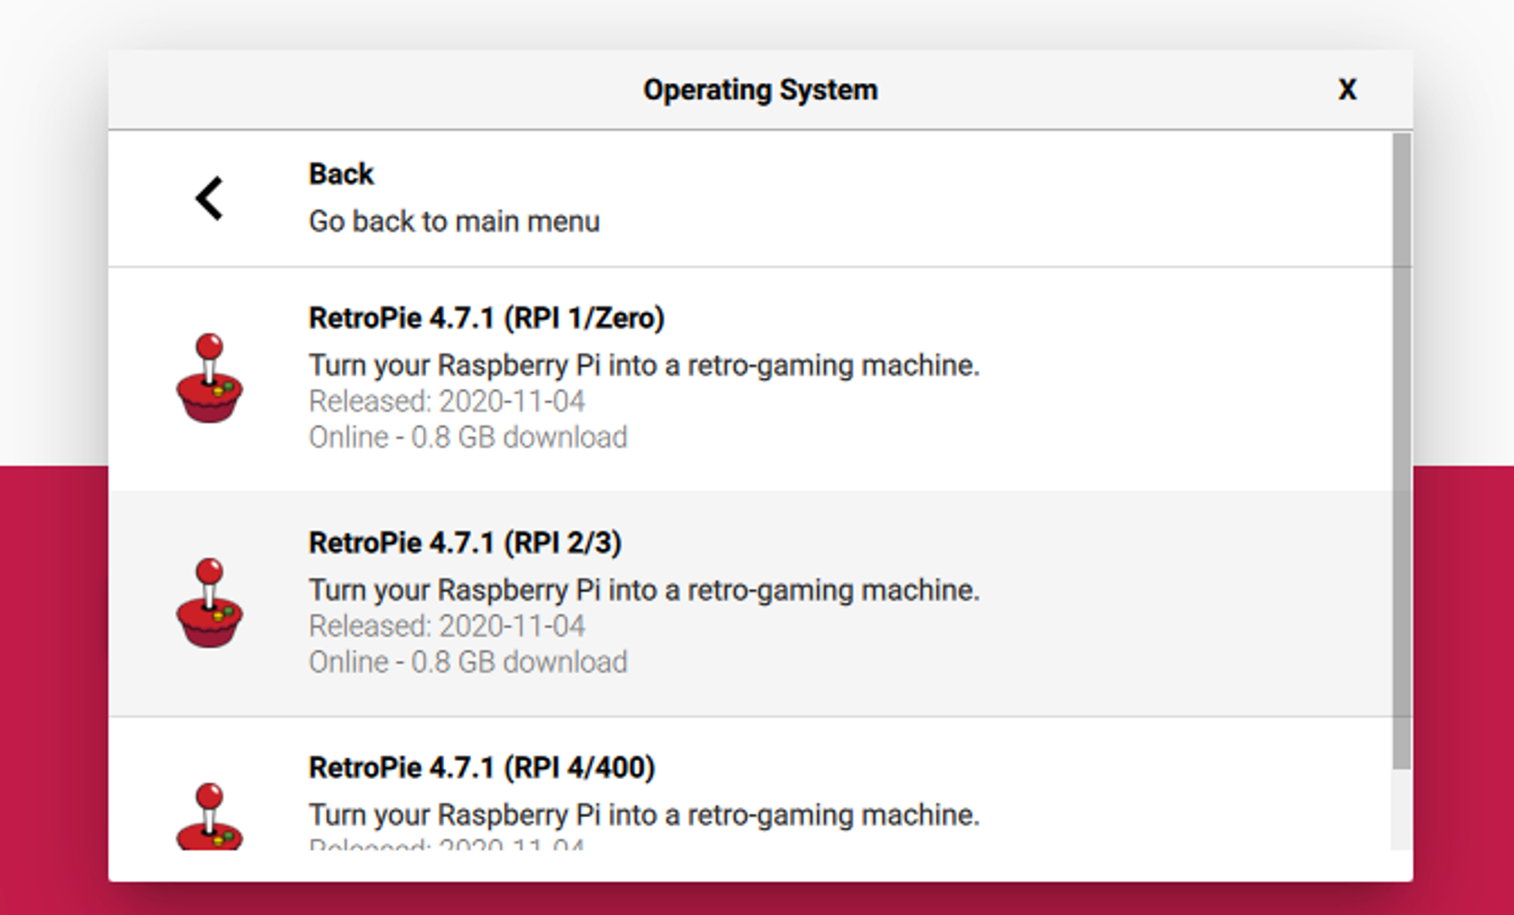Click 'Go back to main menu' text
Viewport: 1514px width, 915px height.
tap(454, 222)
